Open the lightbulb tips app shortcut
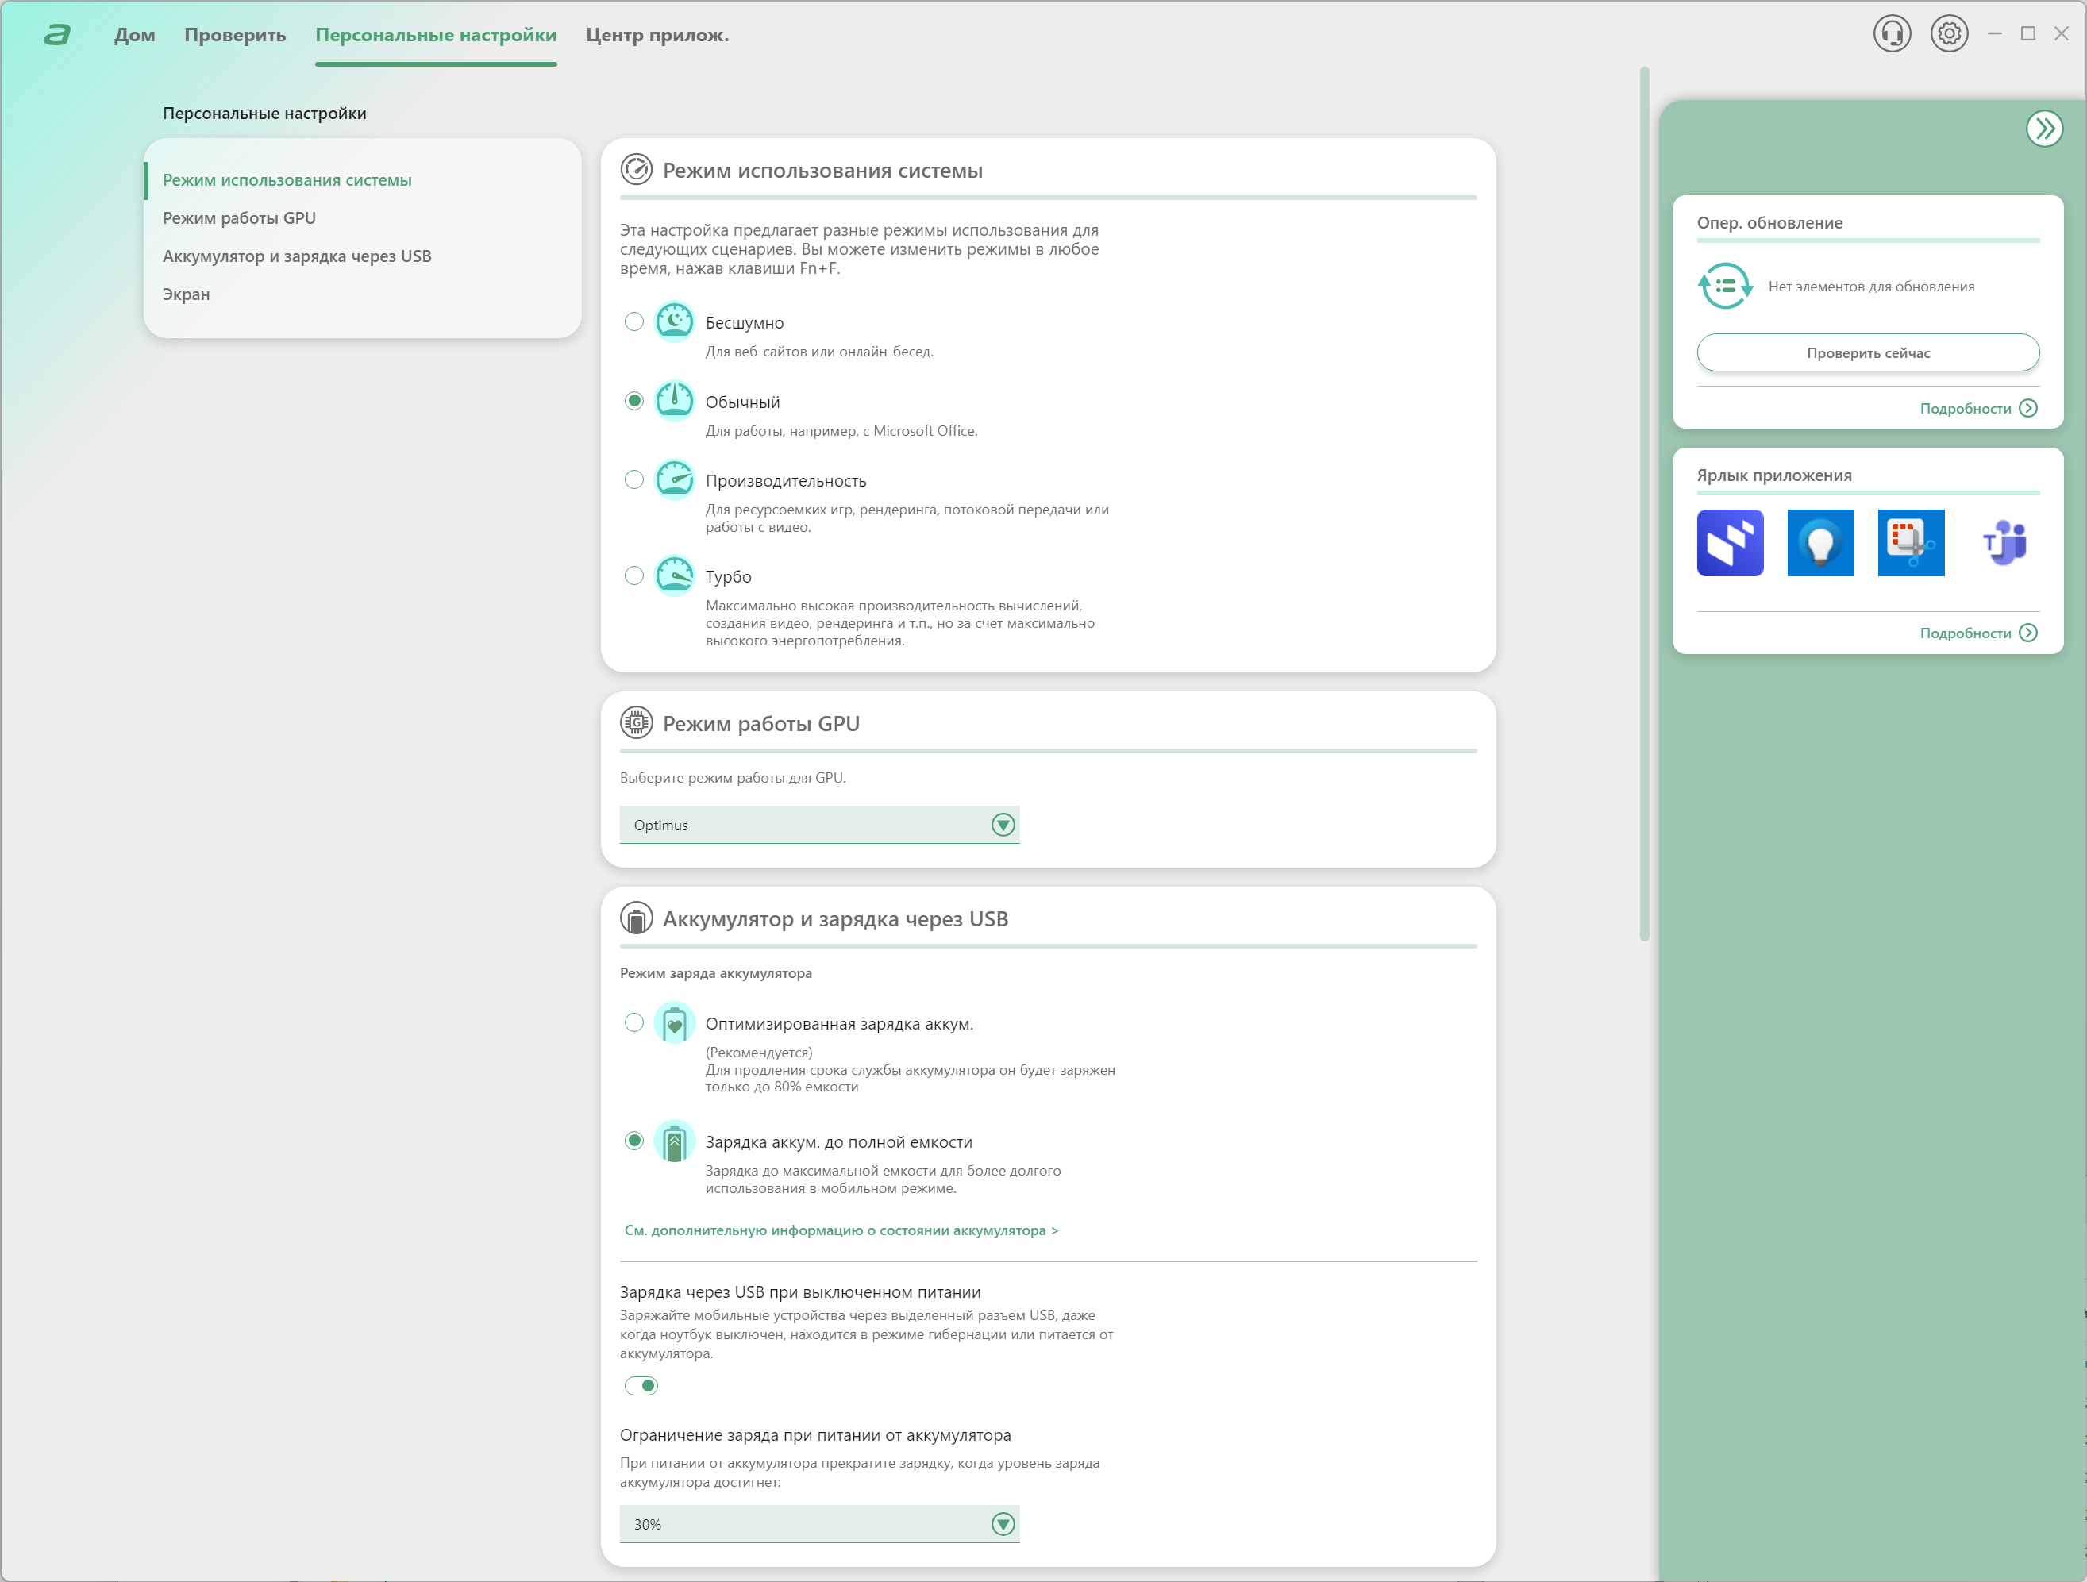Screen dimensions: 2087x1582 [1820, 542]
